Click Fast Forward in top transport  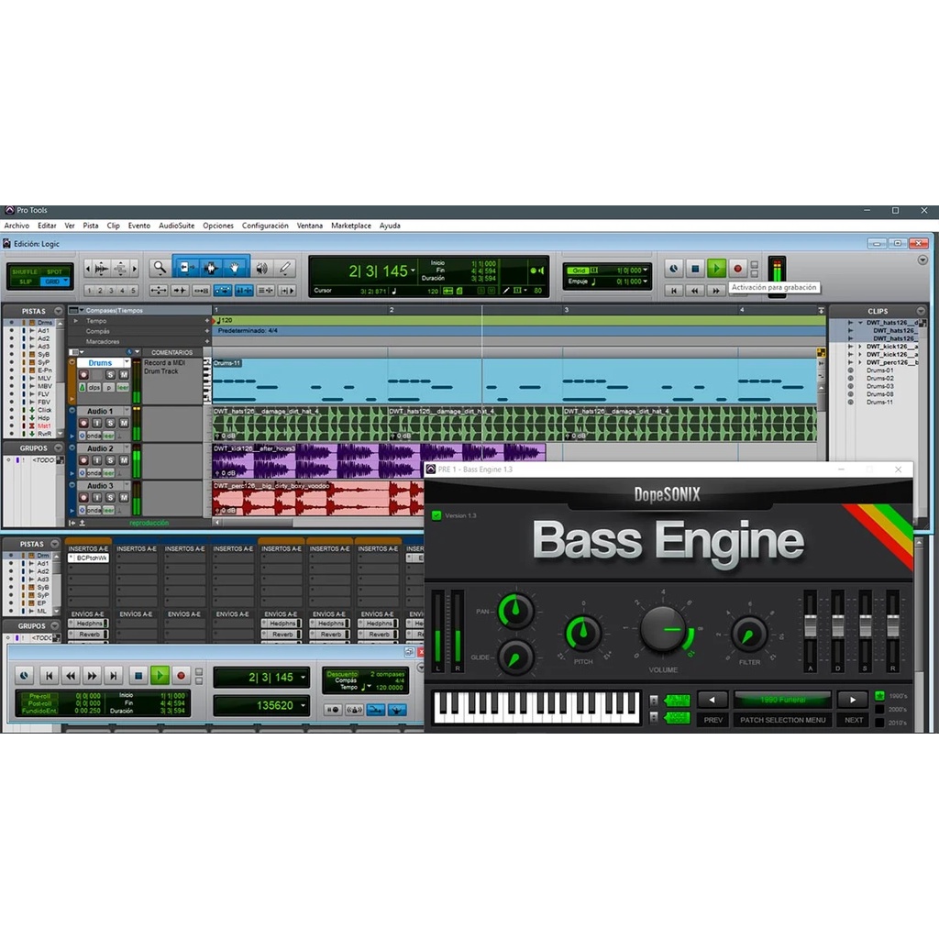click(715, 291)
